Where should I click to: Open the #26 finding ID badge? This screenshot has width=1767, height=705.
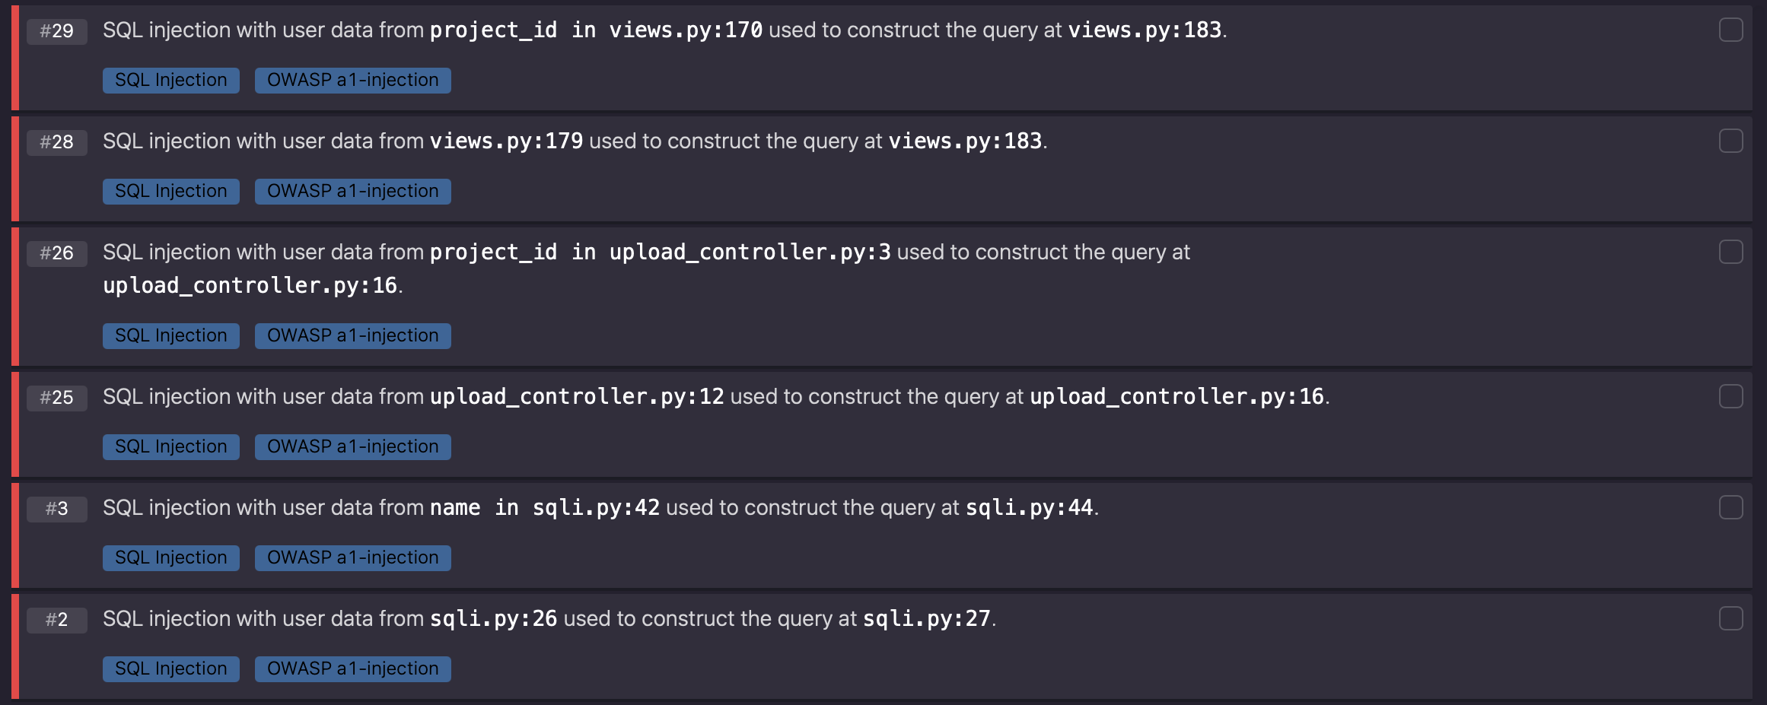[x=57, y=253]
